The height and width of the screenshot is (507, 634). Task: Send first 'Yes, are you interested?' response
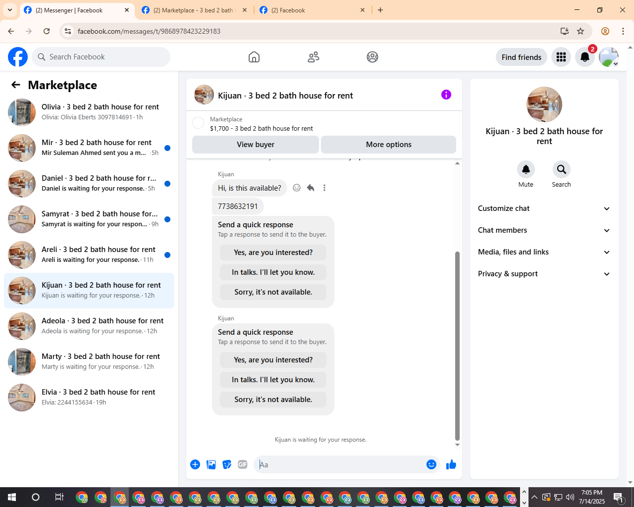pos(273,253)
